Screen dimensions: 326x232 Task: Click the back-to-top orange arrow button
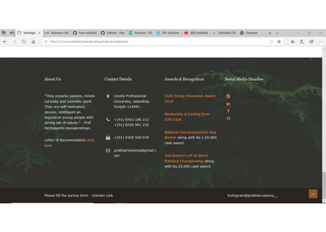point(313,193)
